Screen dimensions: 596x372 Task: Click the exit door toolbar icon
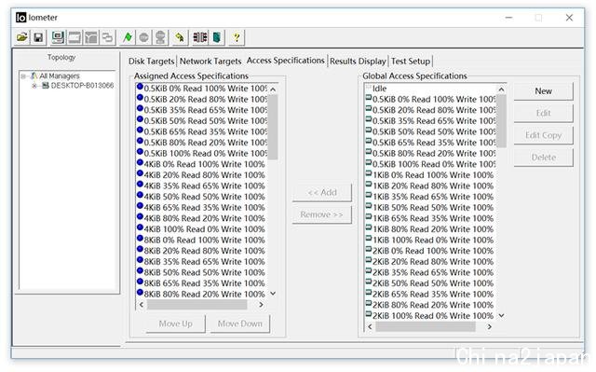(x=217, y=37)
